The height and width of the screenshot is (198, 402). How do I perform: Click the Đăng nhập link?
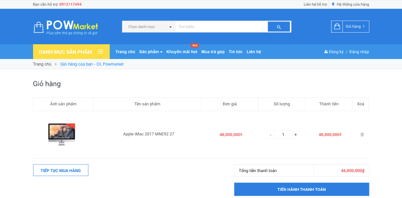point(359,52)
